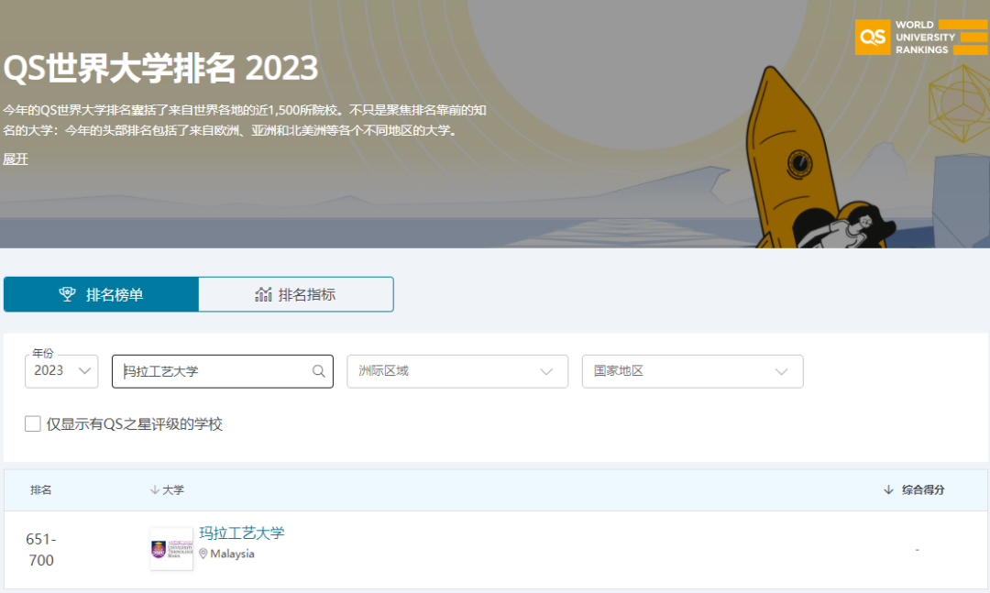Click the sort arrow next to 大学 column header

pyautogui.click(x=155, y=490)
